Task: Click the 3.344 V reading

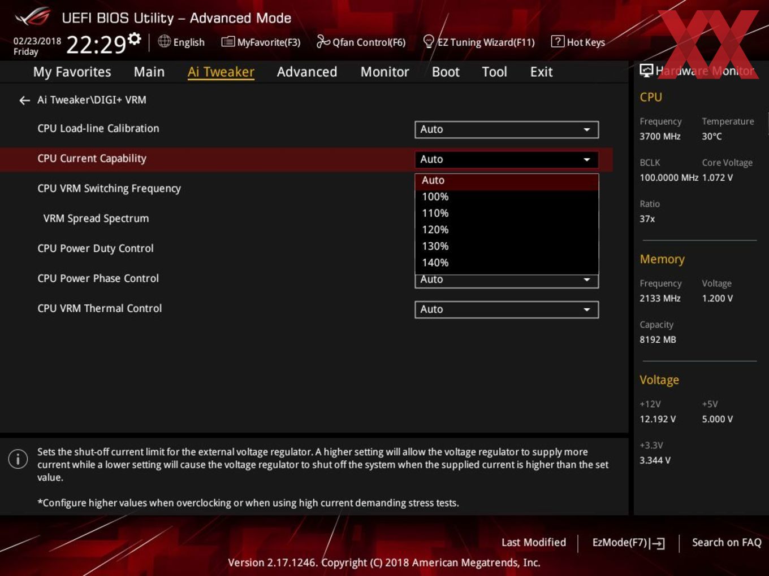Action: pos(655,460)
